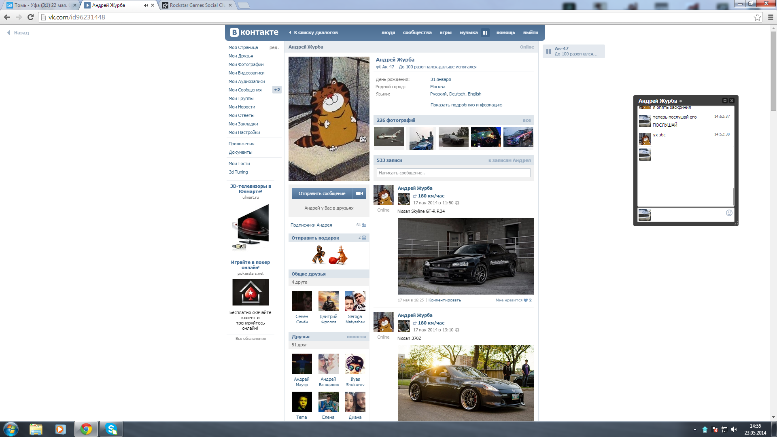Screen dimensions: 777x437
Task: Open помощь in header navigation
Action: [506, 32]
